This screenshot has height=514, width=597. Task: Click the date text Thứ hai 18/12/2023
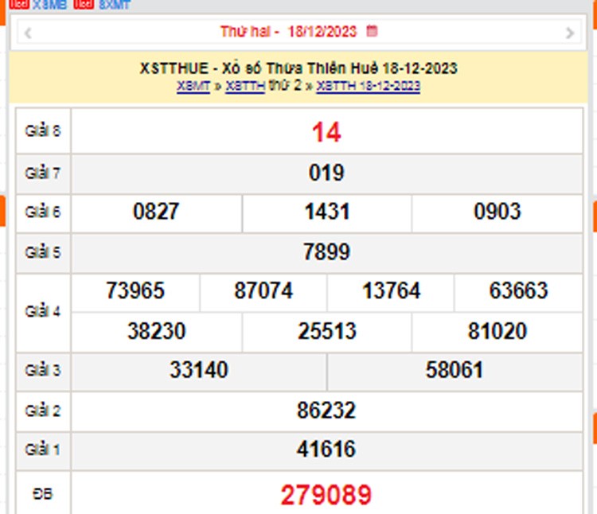290,33
